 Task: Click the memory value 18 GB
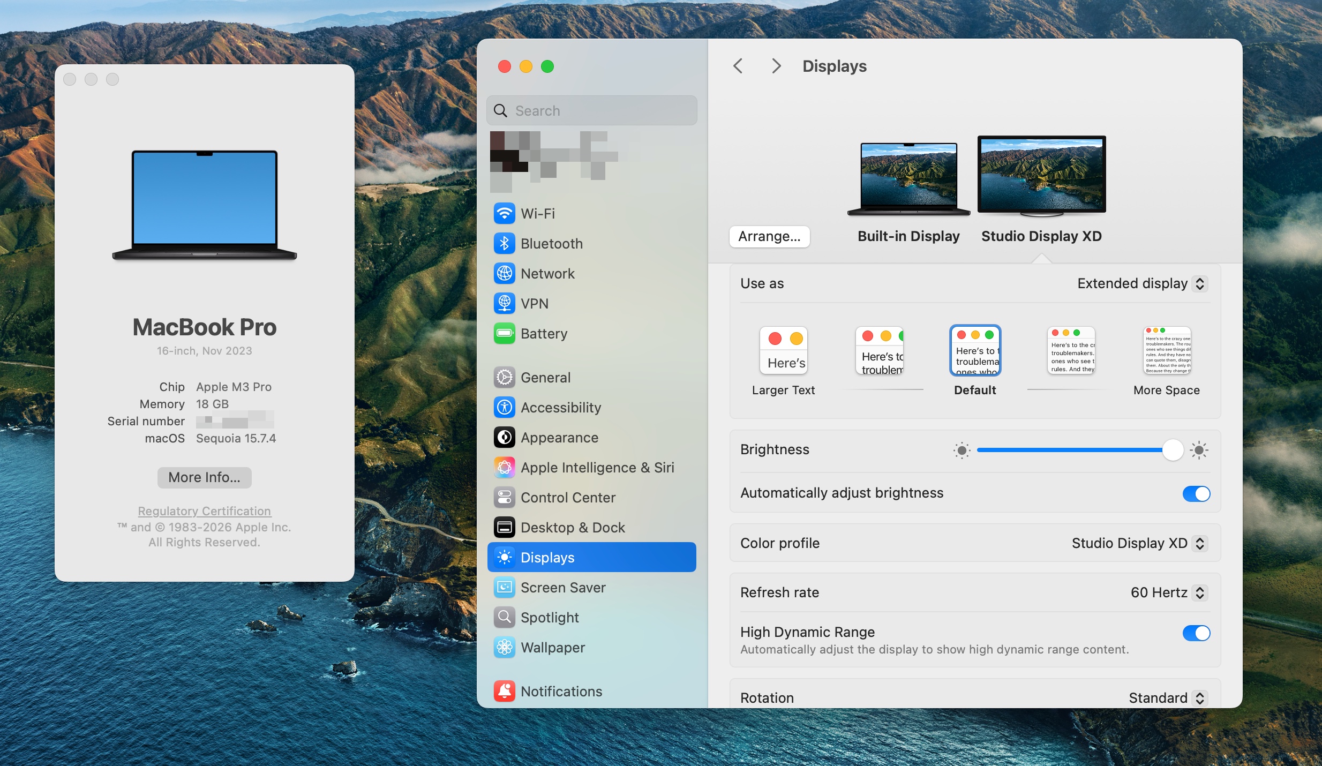pos(212,404)
